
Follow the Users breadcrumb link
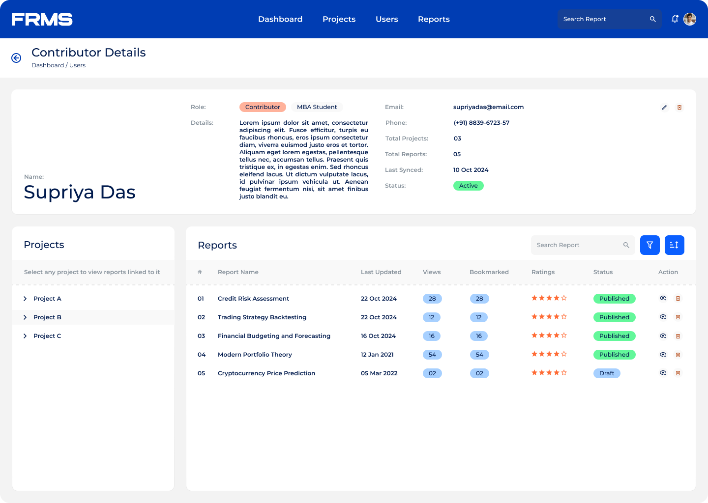(77, 65)
